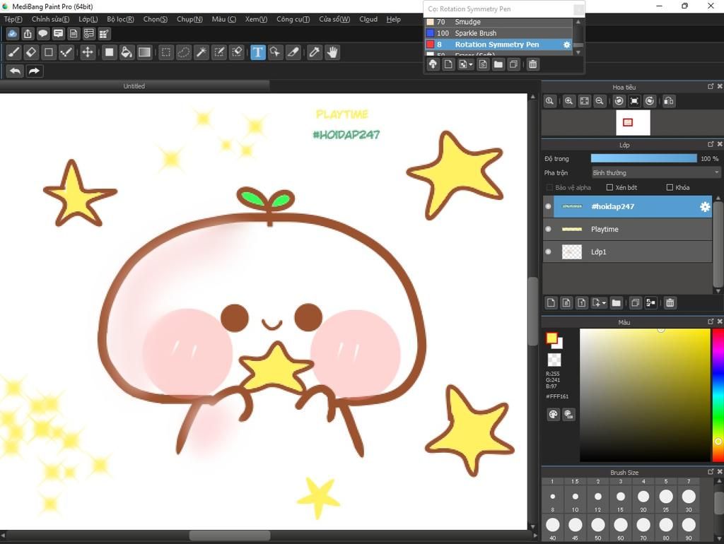Enable the Khóa checkbox

pos(670,187)
